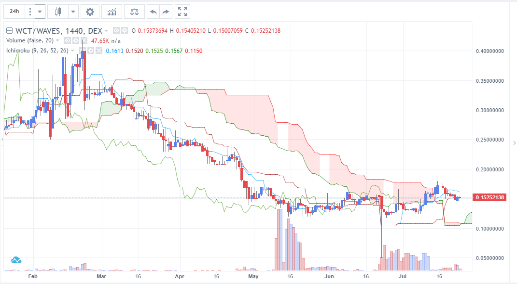Click the WCT/WAVES, 1440, DEX title
517x284 pixels.
(x=59, y=31)
